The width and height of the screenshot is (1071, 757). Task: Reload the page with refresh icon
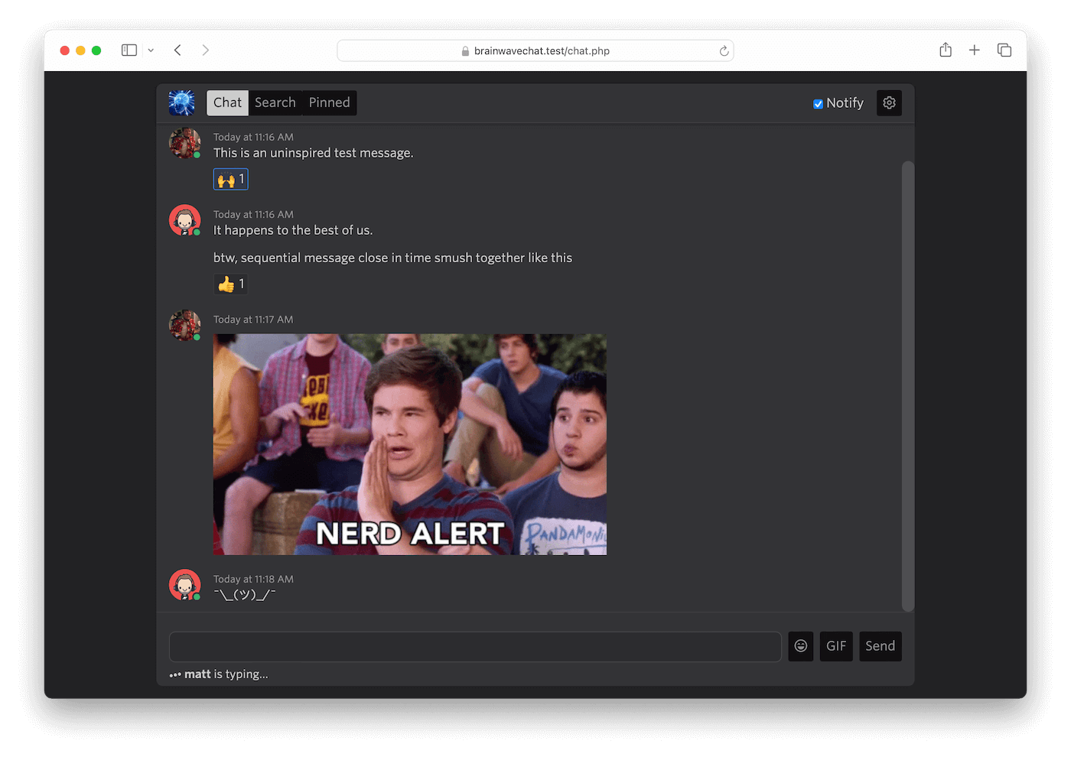tap(724, 51)
